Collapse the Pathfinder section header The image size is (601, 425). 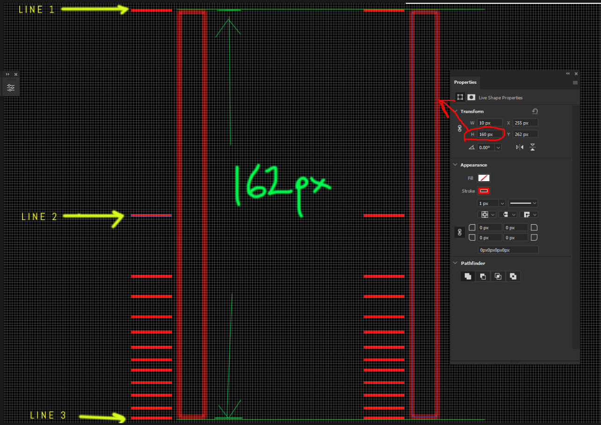pyautogui.click(x=454, y=263)
